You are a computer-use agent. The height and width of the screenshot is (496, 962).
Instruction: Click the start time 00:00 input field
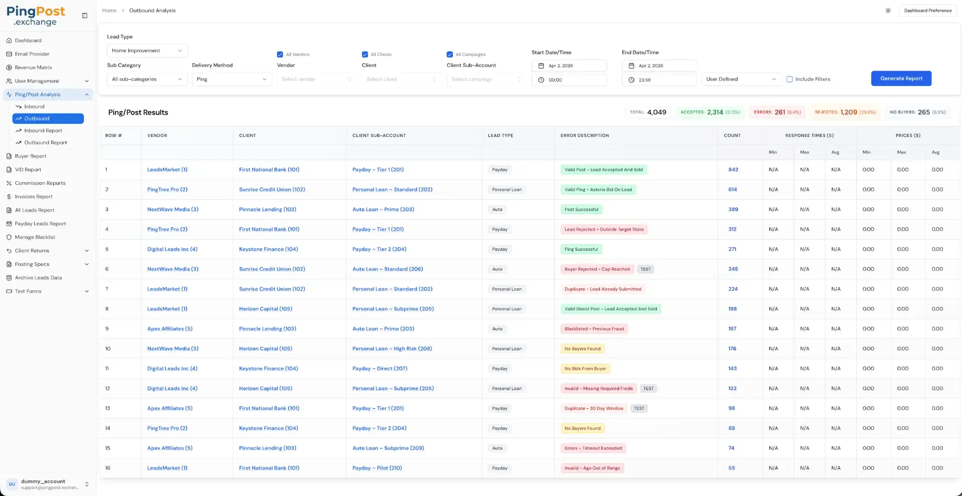[569, 80]
